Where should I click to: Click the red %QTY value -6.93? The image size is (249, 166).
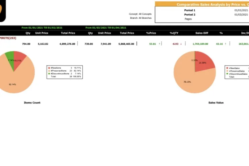click(175, 44)
